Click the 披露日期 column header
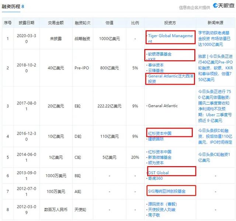Image resolution: width=236 pixels, height=221 pixels. [27, 23]
